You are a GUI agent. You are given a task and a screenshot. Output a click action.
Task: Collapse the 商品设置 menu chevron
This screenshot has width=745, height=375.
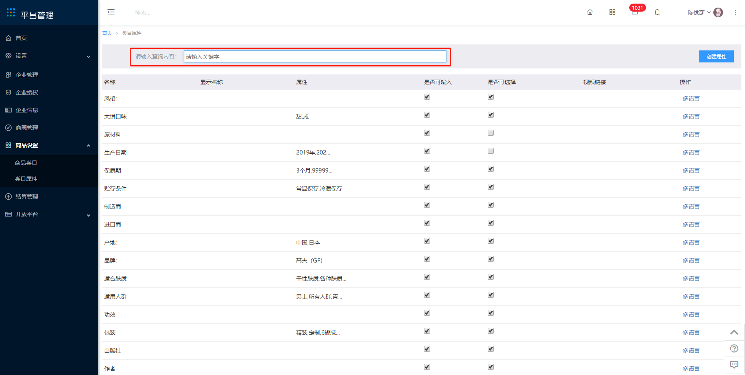pyautogui.click(x=89, y=146)
